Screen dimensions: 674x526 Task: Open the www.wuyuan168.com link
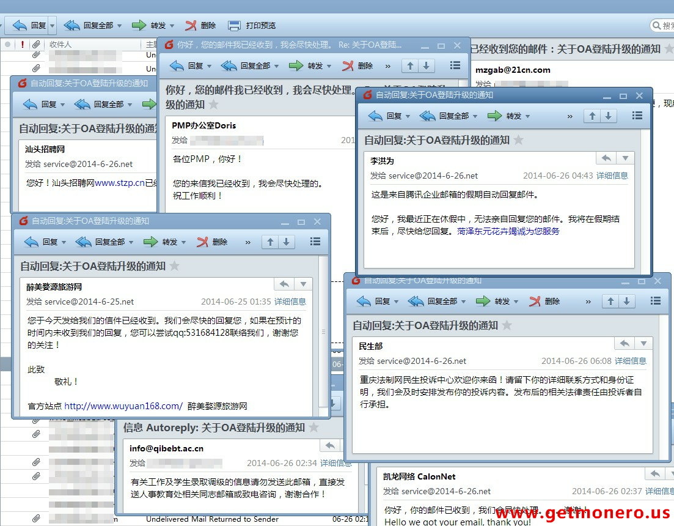pos(123,406)
